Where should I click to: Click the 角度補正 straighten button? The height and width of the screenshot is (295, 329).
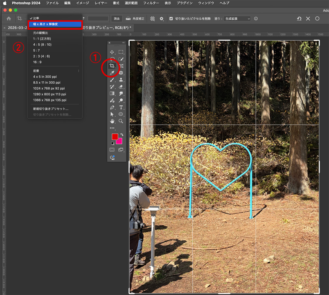(x=135, y=18)
